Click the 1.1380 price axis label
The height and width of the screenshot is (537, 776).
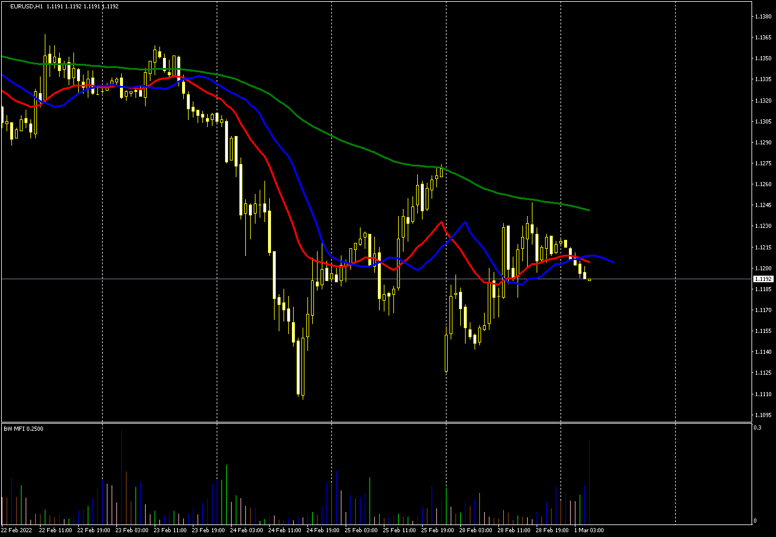coord(763,16)
